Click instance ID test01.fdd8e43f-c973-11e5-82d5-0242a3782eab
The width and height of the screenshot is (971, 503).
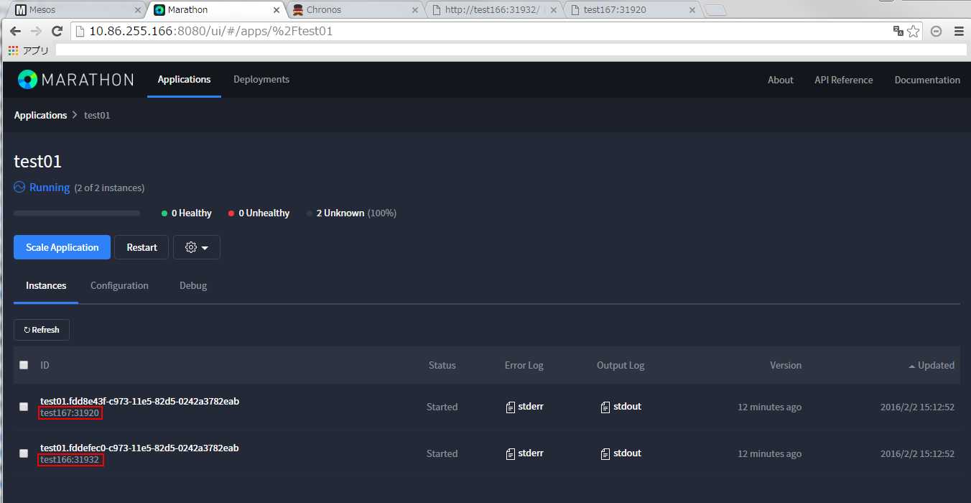139,401
